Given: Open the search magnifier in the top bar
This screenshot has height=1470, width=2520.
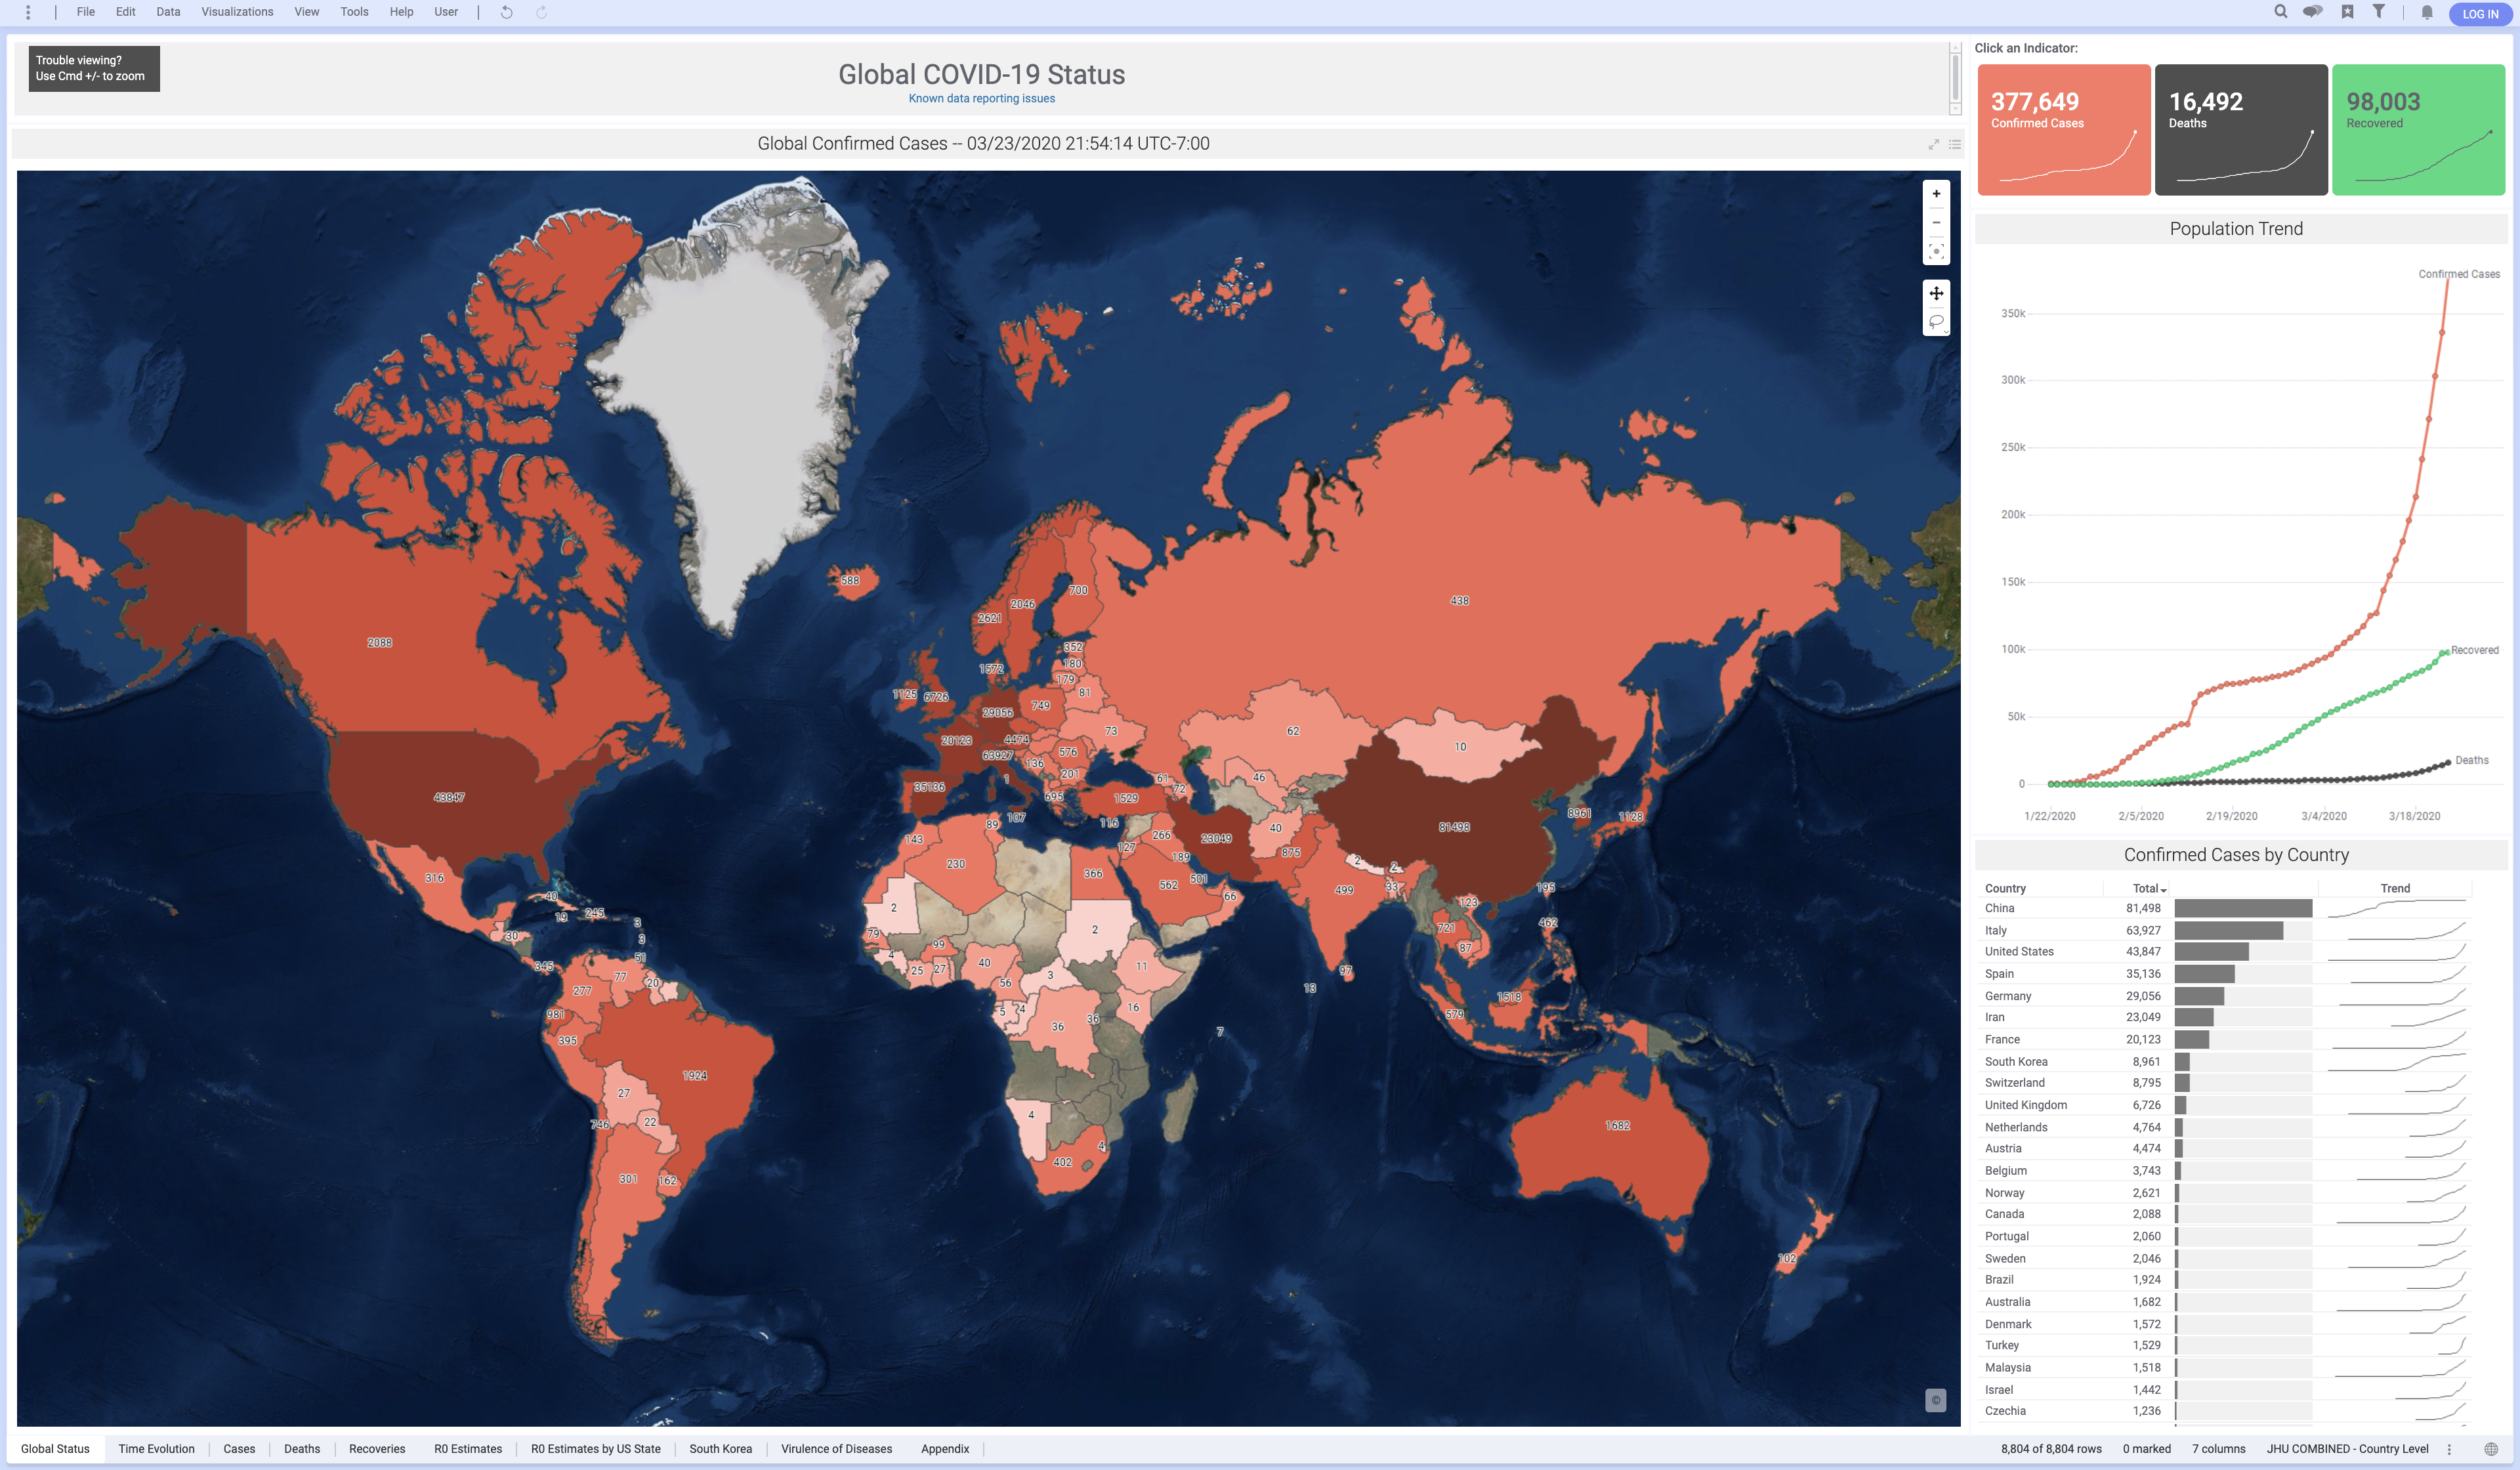Looking at the screenshot, I should click(x=2280, y=12).
